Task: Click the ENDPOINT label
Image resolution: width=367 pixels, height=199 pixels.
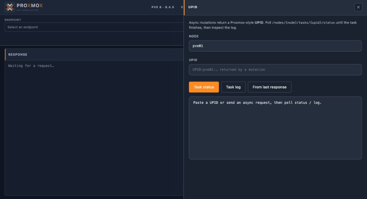Action: [x=13, y=20]
